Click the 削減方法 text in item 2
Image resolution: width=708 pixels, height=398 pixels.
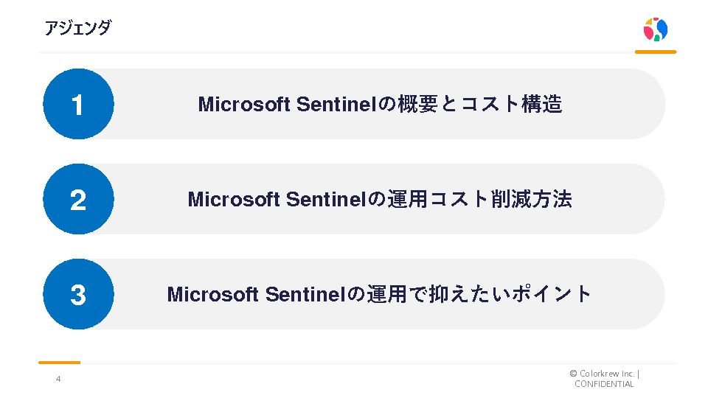pos(531,200)
